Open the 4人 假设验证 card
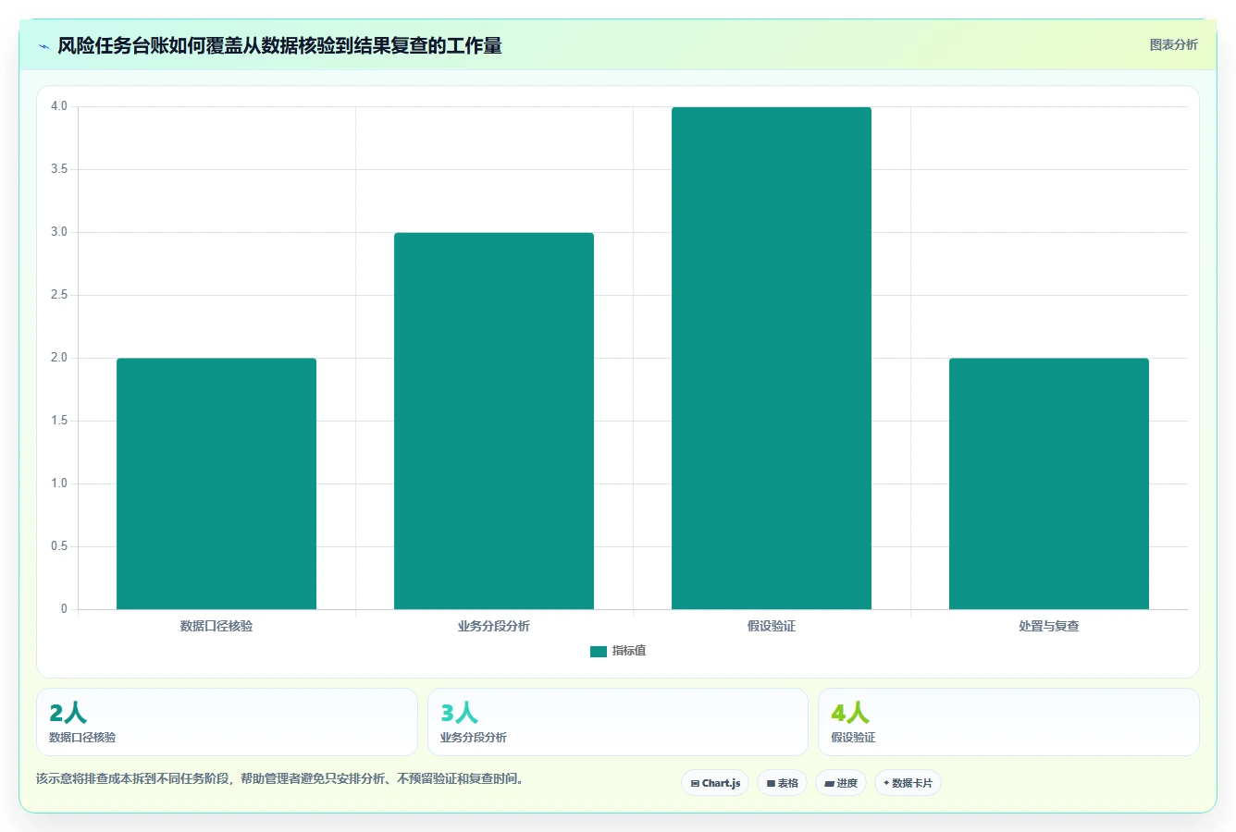 pyautogui.click(x=1008, y=722)
